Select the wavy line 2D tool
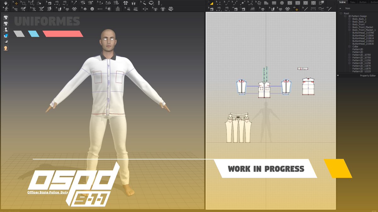 point(321,9)
